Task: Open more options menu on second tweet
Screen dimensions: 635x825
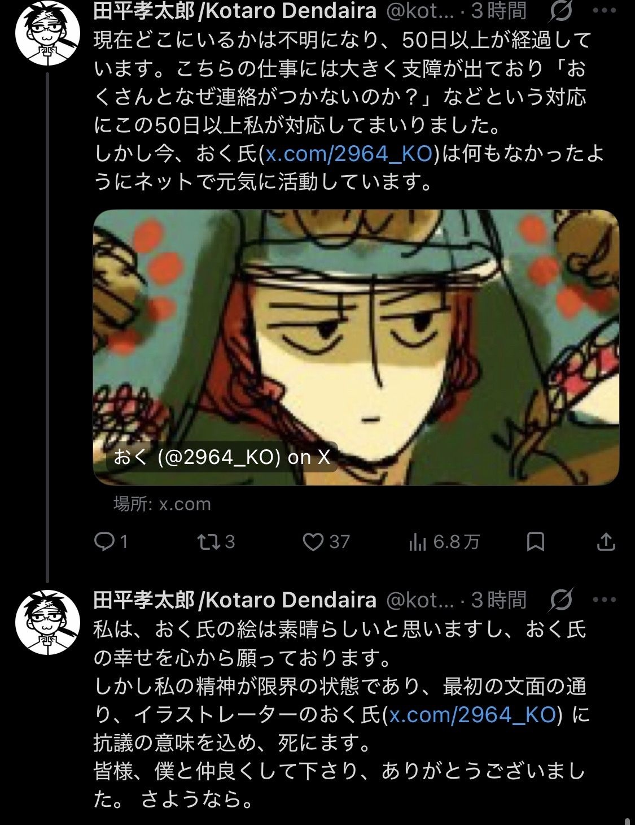Action: tap(605, 600)
